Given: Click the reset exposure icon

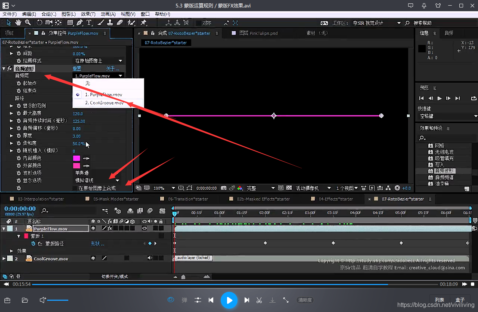Looking at the screenshot, I should point(397,188).
